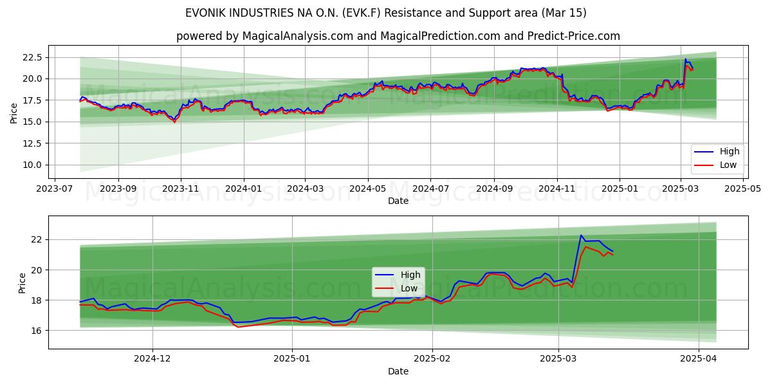Click the '22.5' y-axis tick label
This screenshot has height=386, width=772.
(33, 57)
